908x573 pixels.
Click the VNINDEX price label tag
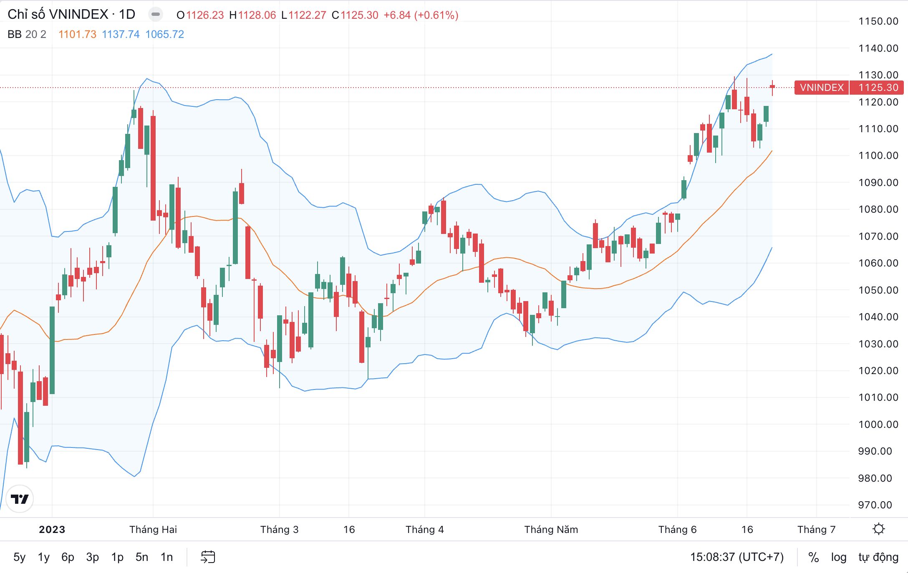[822, 88]
